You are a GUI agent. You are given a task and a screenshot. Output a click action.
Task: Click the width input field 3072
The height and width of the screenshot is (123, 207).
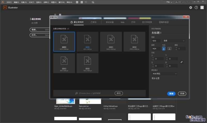156,41
